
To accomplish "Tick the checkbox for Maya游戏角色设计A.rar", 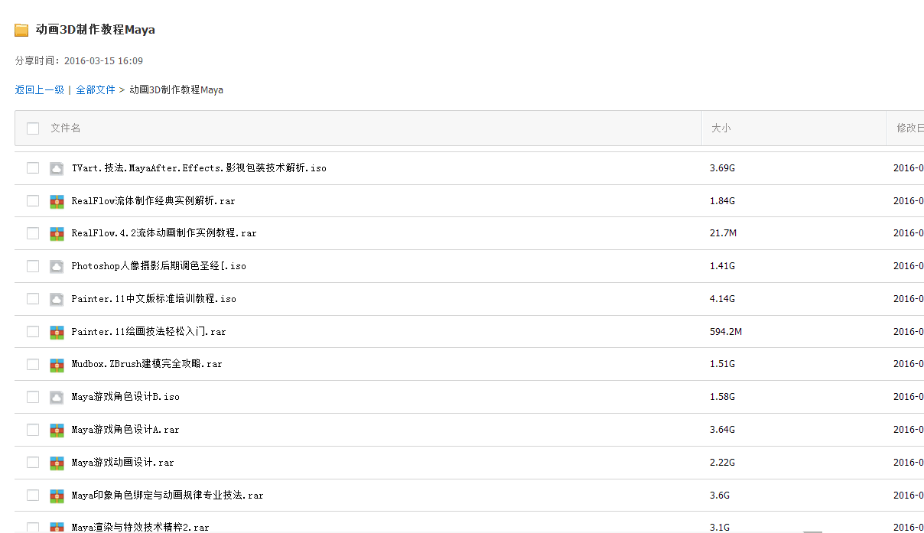I will [33, 430].
